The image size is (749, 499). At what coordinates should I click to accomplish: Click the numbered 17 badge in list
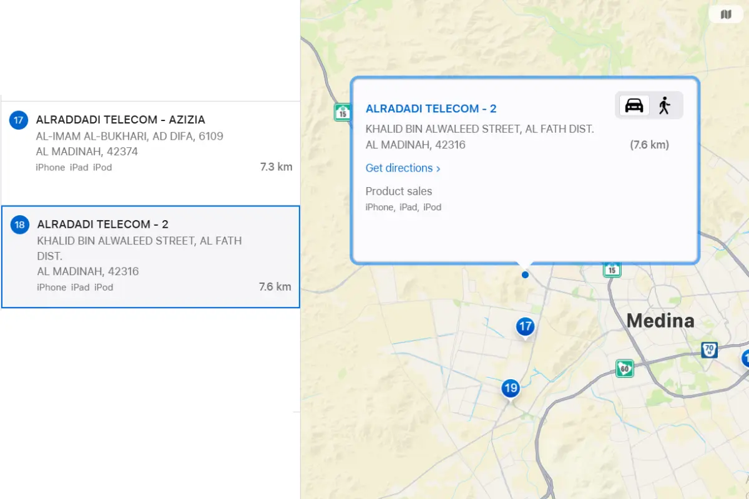pyautogui.click(x=19, y=120)
